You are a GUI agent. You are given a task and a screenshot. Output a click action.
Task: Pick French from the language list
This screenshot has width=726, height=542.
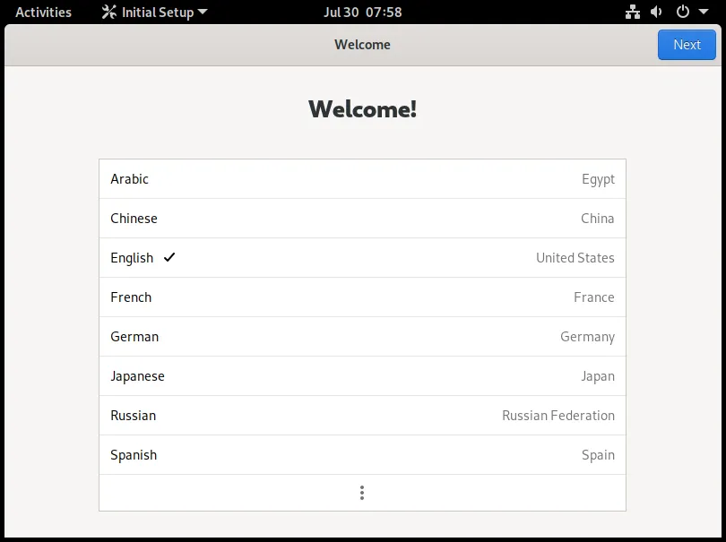pos(362,297)
